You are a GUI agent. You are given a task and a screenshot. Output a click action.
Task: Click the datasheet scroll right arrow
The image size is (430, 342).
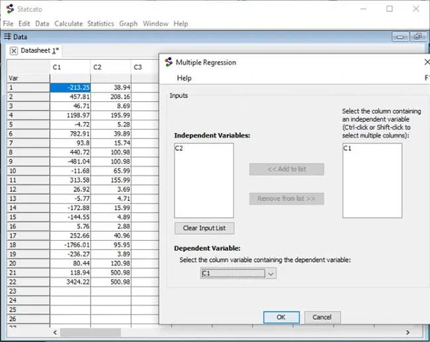[408, 332]
